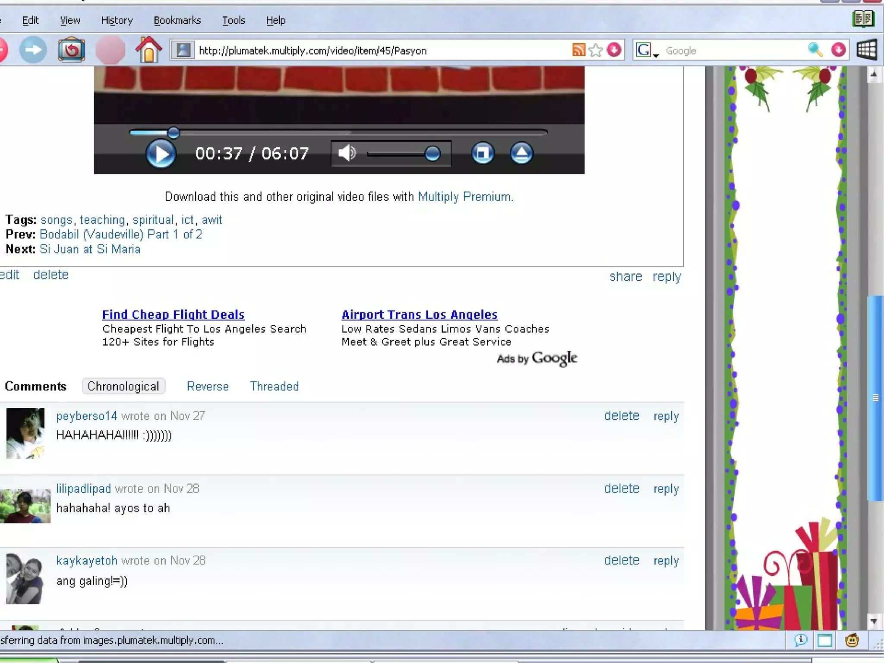Open the Tools menu
884x663 pixels.
point(234,20)
